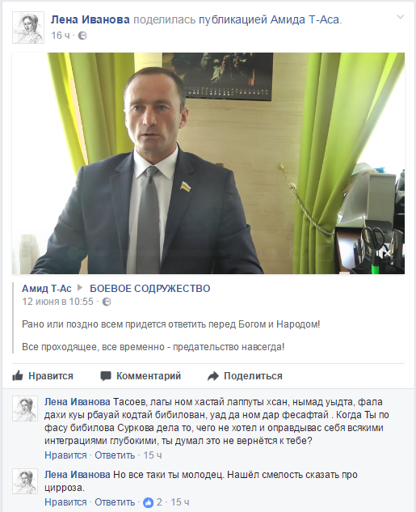Open Амид Т-Ас author link
Viewport: 416px width, 512px height.
pyautogui.click(x=47, y=289)
